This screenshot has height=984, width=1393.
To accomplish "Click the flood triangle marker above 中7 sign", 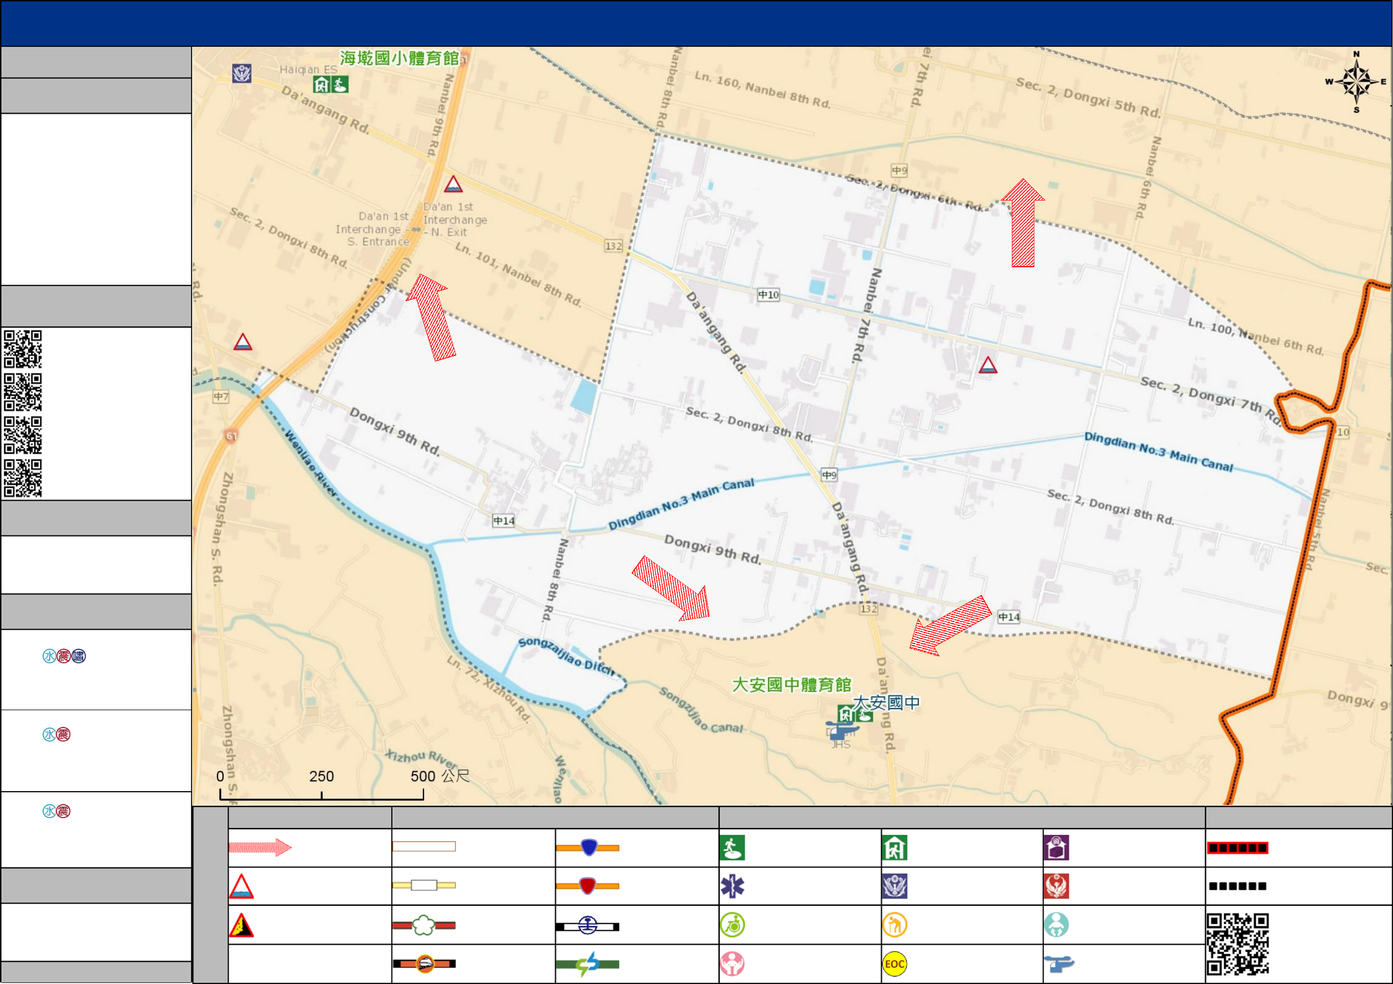I will pyautogui.click(x=243, y=342).
